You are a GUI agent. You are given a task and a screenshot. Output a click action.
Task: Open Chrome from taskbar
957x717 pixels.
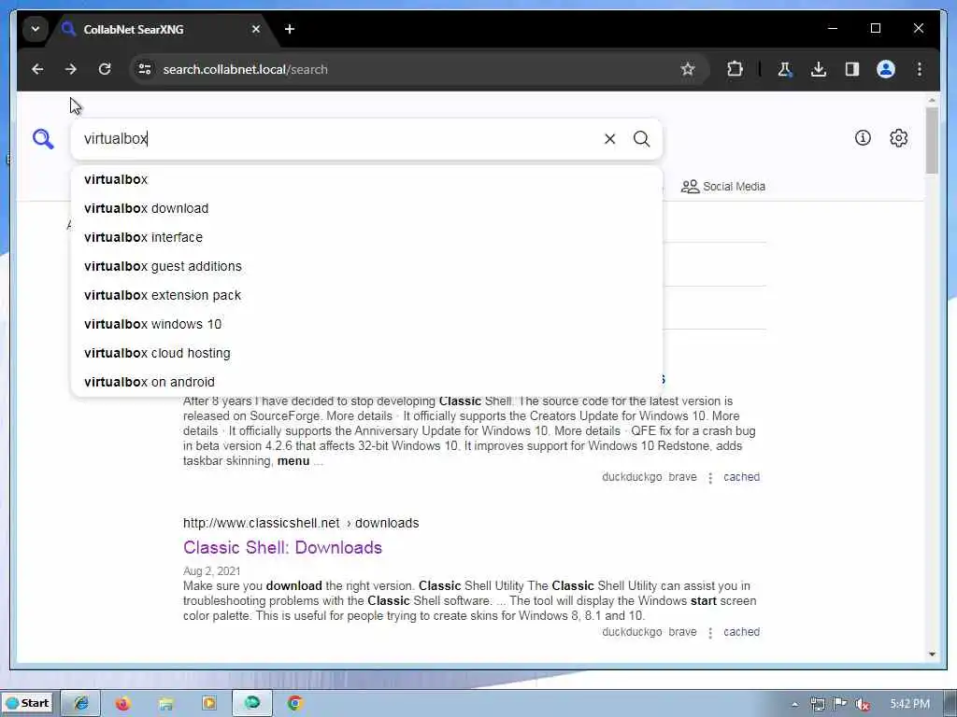[294, 703]
